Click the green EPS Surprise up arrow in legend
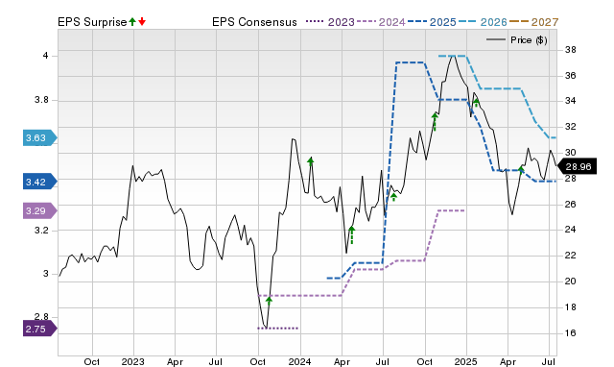The width and height of the screenshot is (614, 367). coord(132,22)
